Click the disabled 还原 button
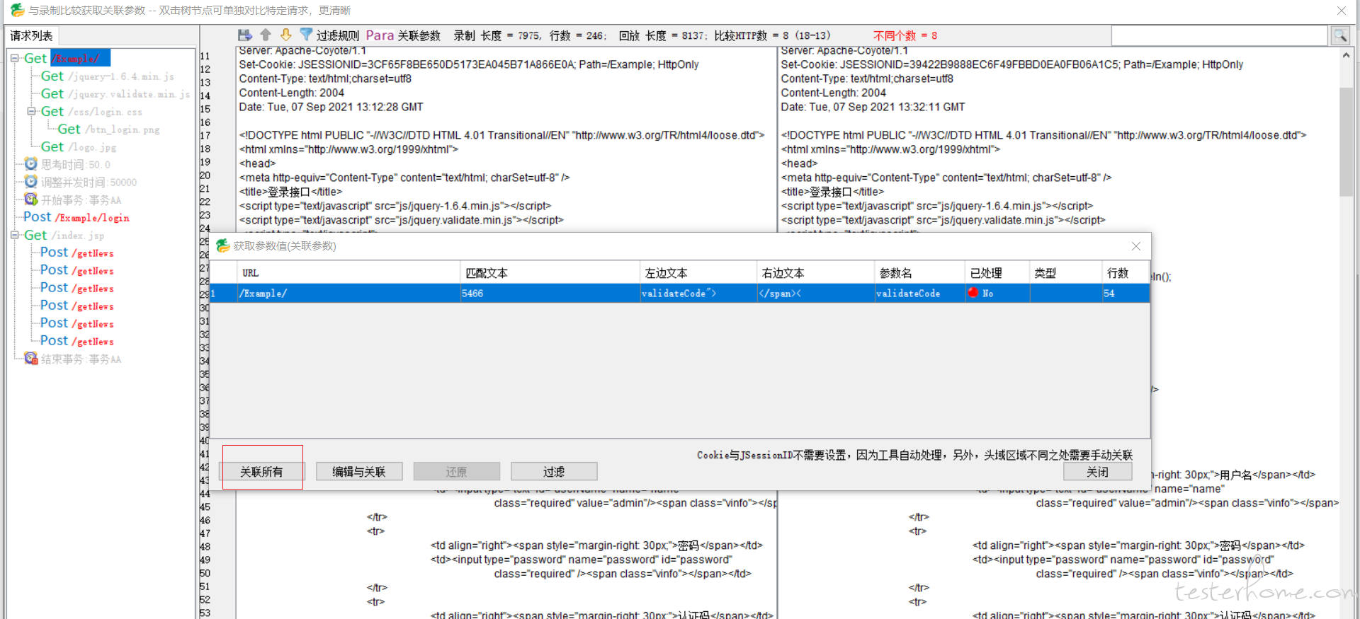The height and width of the screenshot is (619, 1360). (x=456, y=471)
